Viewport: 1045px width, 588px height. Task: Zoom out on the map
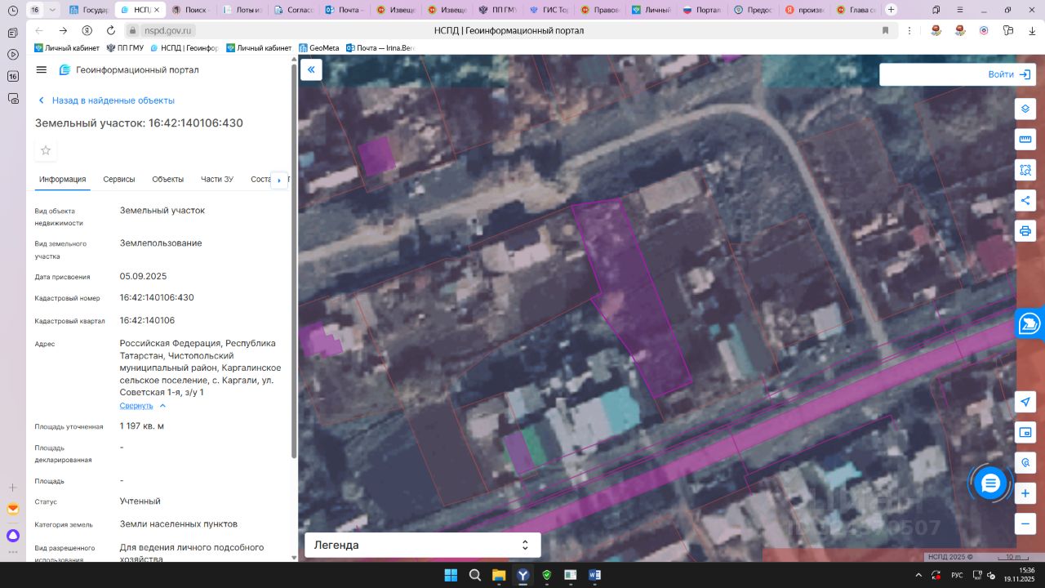pyautogui.click(x=1025, y=523)
